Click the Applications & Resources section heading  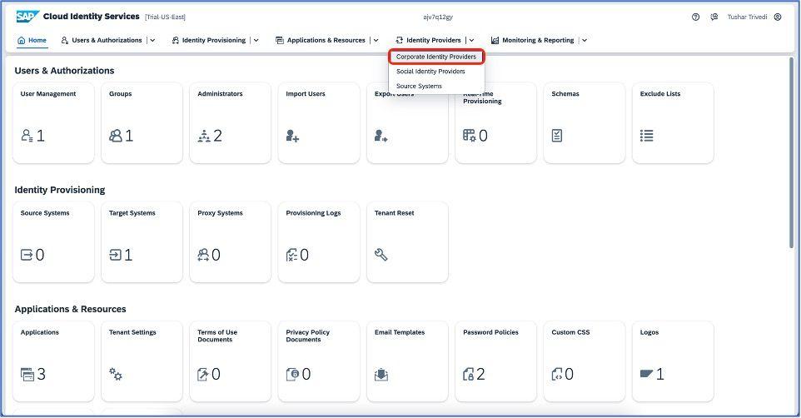click(70, 309)
